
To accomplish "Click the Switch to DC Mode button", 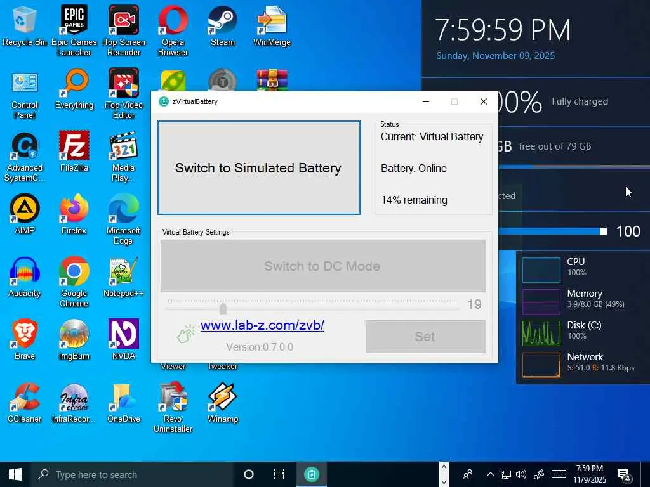I will pyautogui.click(x=323, y=266).
